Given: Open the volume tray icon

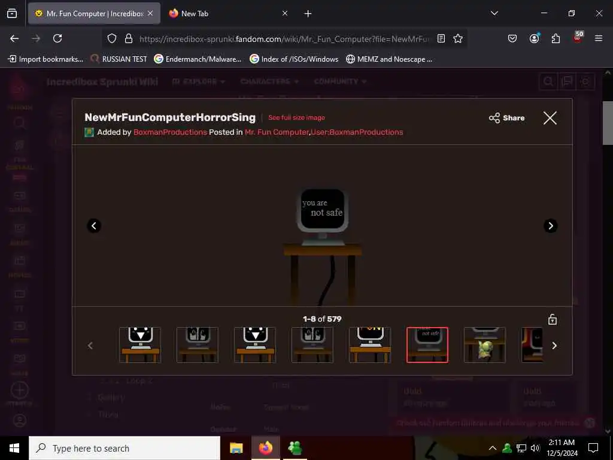Looking at the screenshot, I should (535, 448).
